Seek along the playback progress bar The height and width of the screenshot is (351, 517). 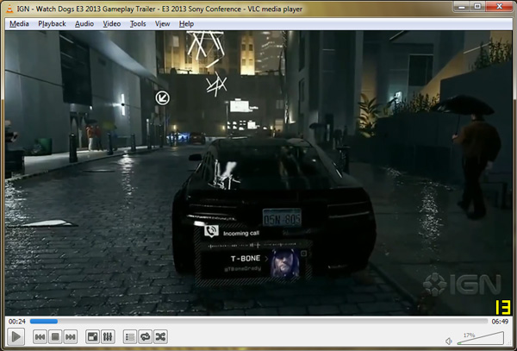click(x=258, y=322)
